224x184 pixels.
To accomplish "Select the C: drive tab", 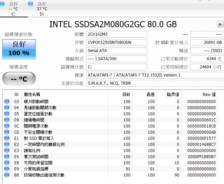I will 14,9.
